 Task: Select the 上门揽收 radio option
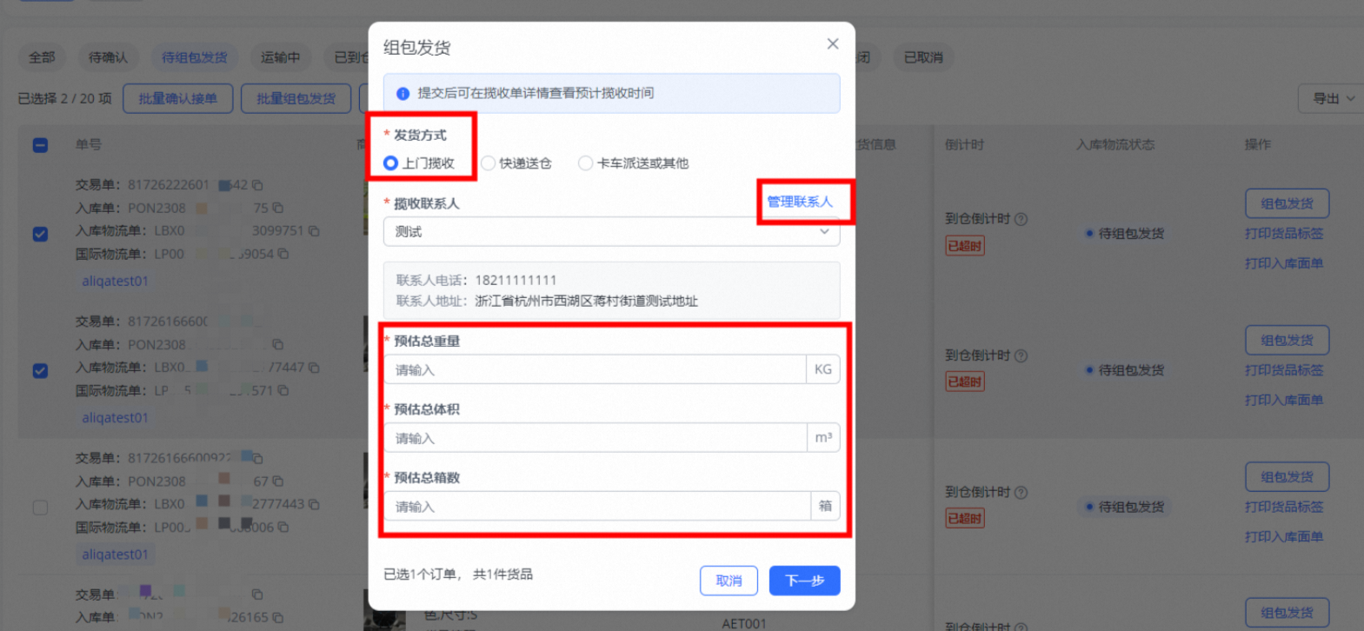coord(391,163)
